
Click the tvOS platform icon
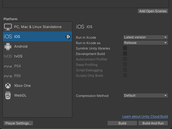coord(8,56)
